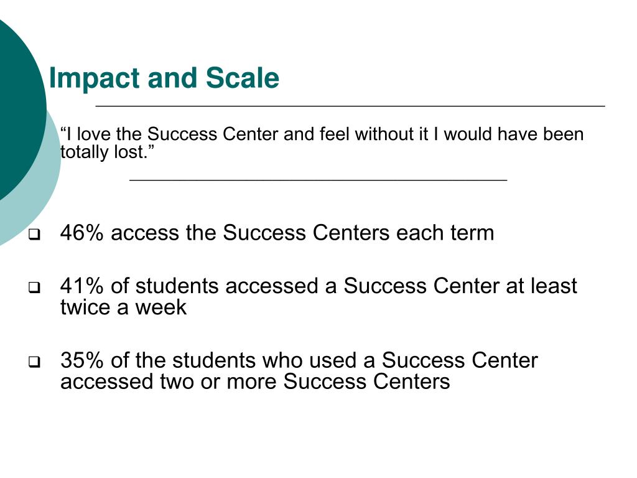
Task: Click the word 'Impact' in the heading
Action: pos(95,78)
